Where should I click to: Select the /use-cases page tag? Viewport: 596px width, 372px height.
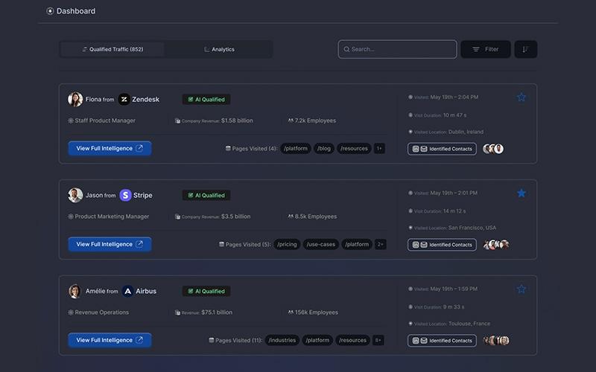coord(321,245)
